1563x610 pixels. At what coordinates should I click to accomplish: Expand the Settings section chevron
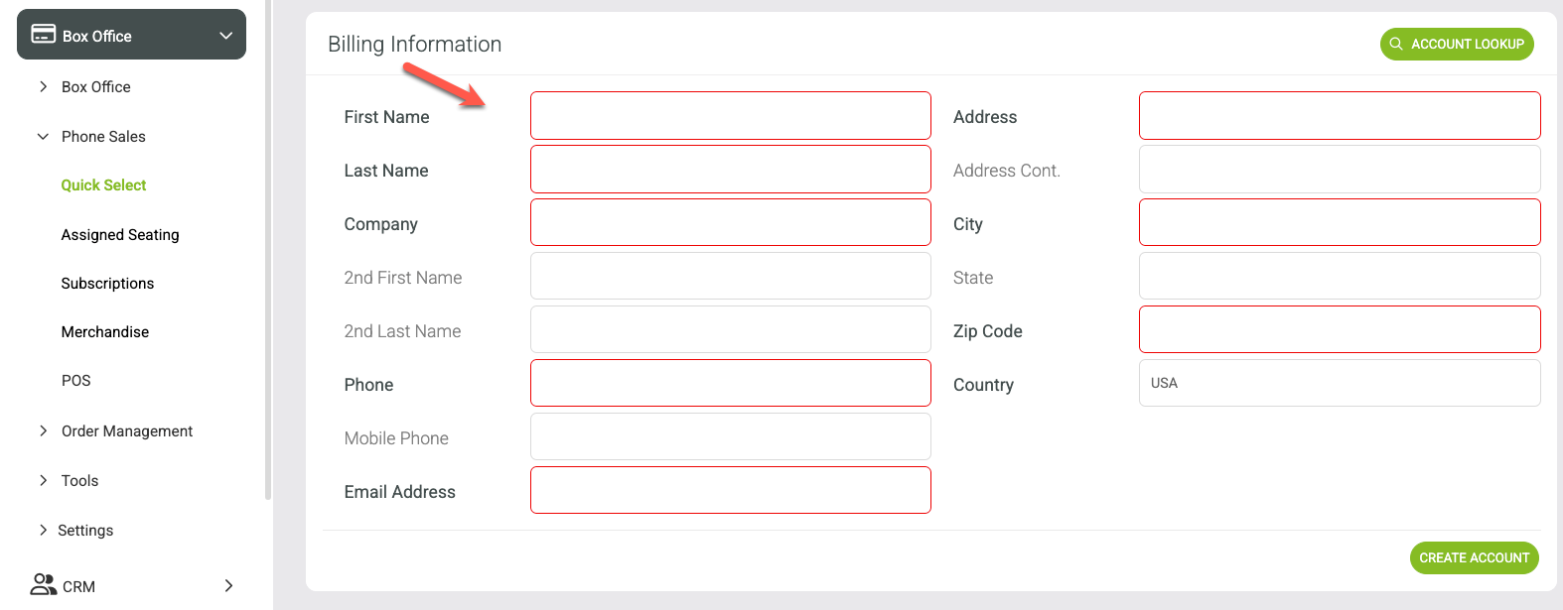(43, 530)
